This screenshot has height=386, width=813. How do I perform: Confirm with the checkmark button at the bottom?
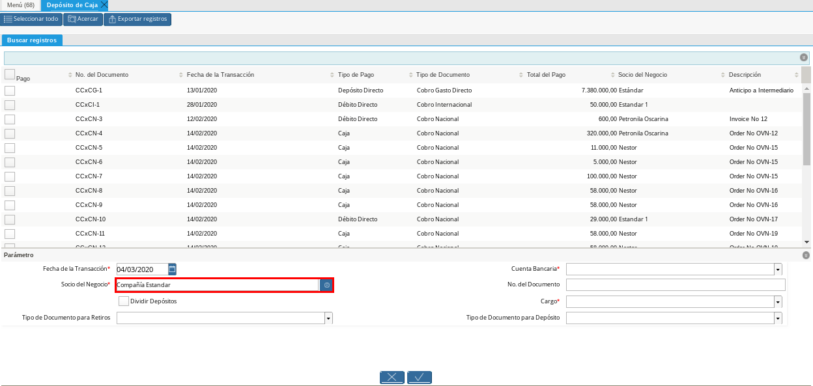point(420,378)
